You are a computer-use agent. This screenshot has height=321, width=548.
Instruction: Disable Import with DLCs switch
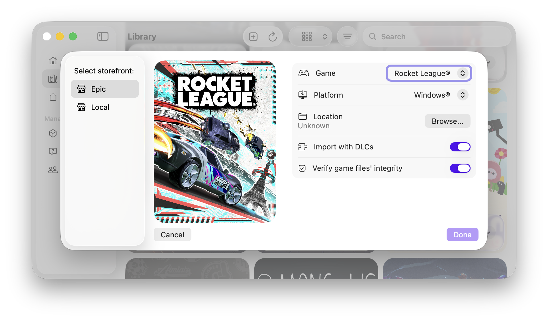460,147
